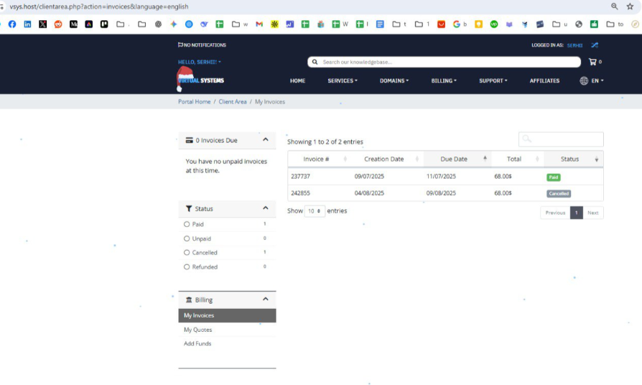Open Add Funds in Billing sidebar
The height and width of the screenshot is (385, 642).
click(x=227, y=343)
